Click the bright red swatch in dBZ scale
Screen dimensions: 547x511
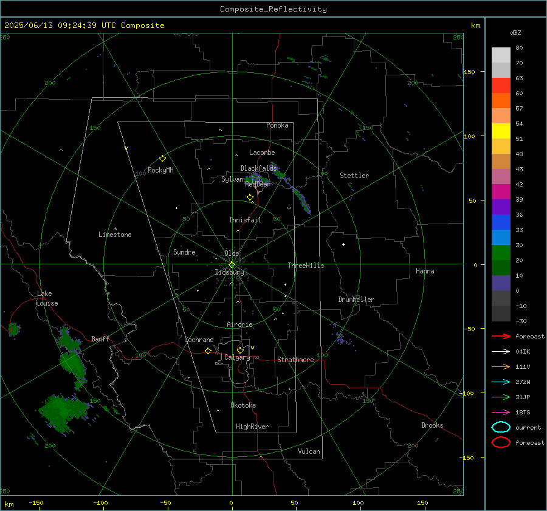501,86
